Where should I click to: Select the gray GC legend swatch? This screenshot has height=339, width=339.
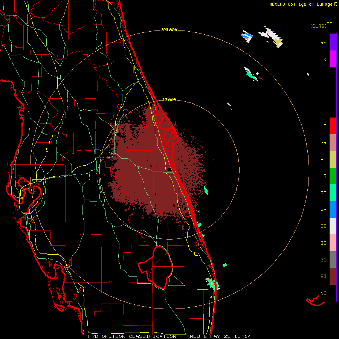tap(333, 260)
